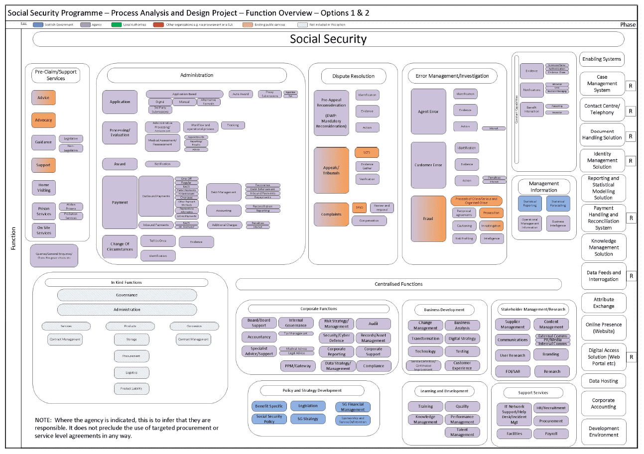Select the Fraud box
Image resolution: width=644 pixels, height=454 pixels.
[x=428, y=219]
